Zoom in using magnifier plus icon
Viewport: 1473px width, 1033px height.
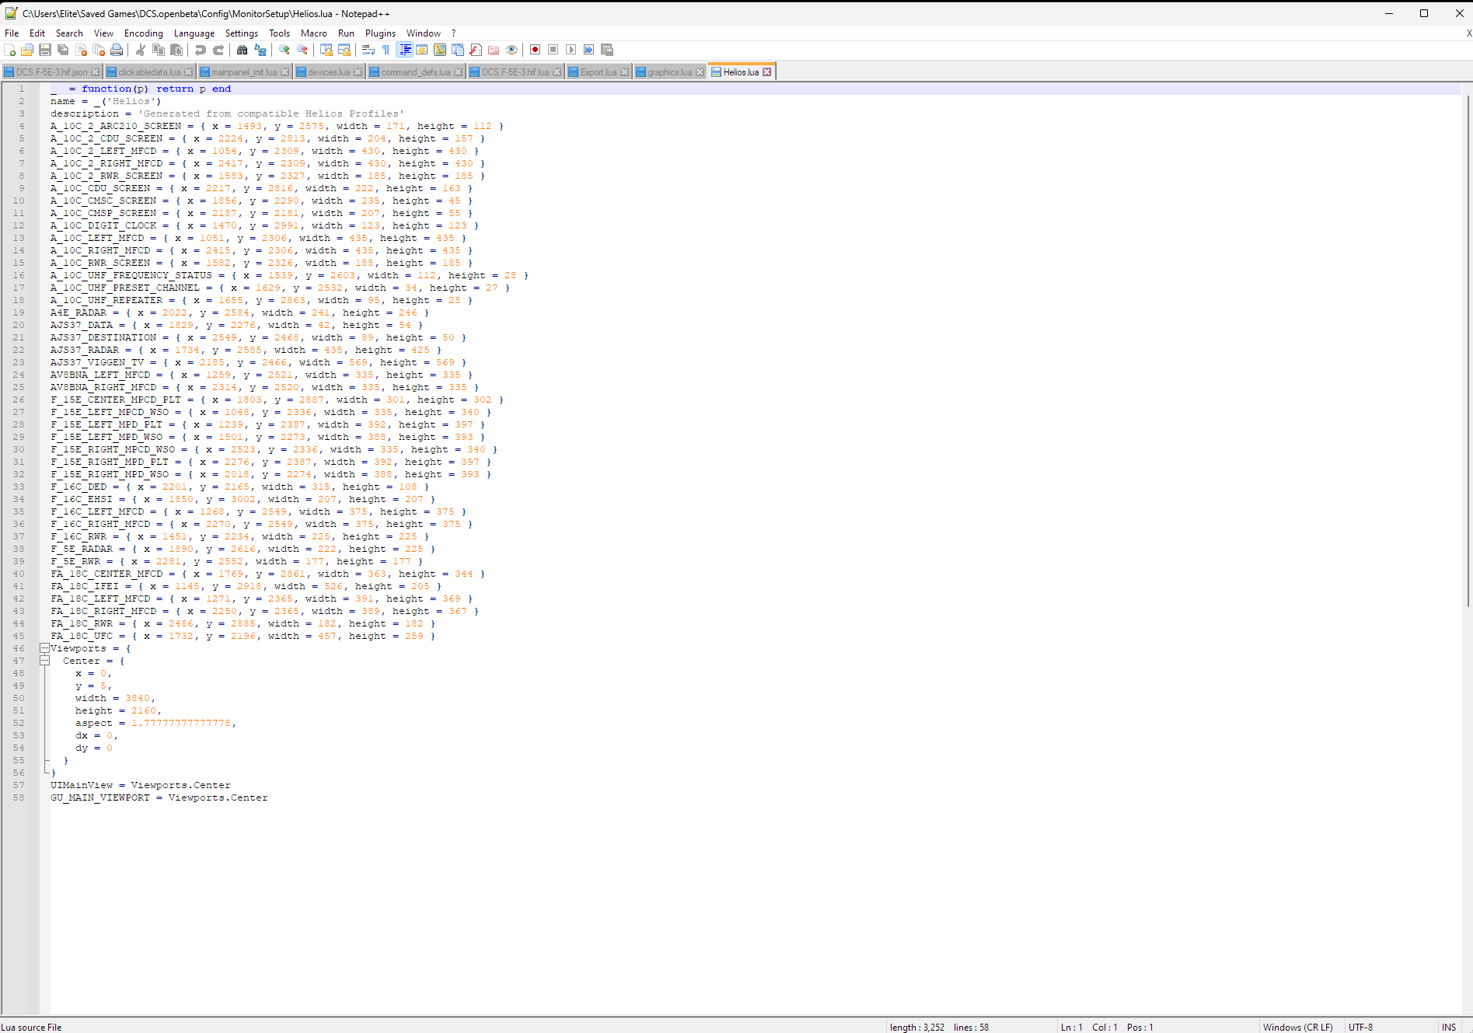284,50
